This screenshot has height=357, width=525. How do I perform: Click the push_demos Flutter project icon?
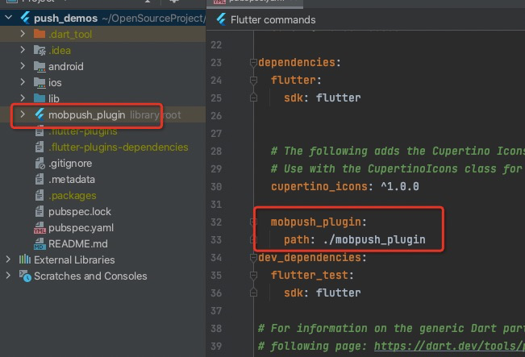[x=26, y=18]
